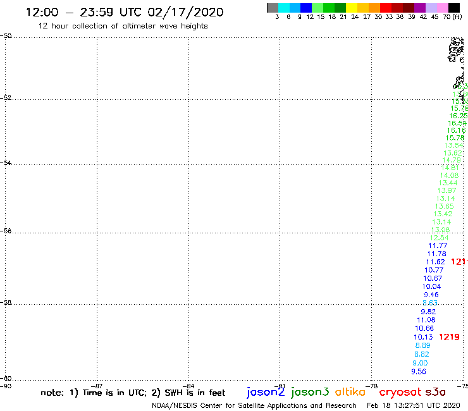Click the yellow 24 ft legend swatch
Image resolution: width=468 pixels, height=411 pixels.
coord(352,8)
